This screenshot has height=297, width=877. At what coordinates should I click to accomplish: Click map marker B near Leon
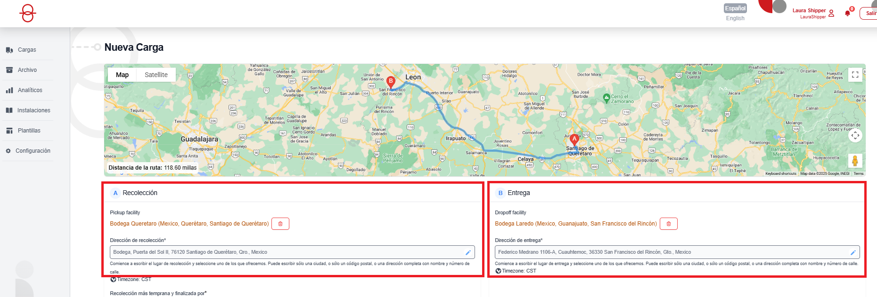tap(391, 82)
